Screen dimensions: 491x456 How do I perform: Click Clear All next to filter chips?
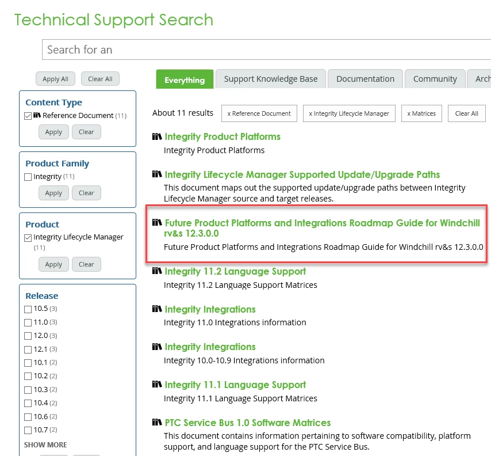(x=467, y=113)
